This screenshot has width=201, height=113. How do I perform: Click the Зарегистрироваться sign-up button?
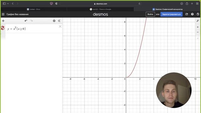171,14
